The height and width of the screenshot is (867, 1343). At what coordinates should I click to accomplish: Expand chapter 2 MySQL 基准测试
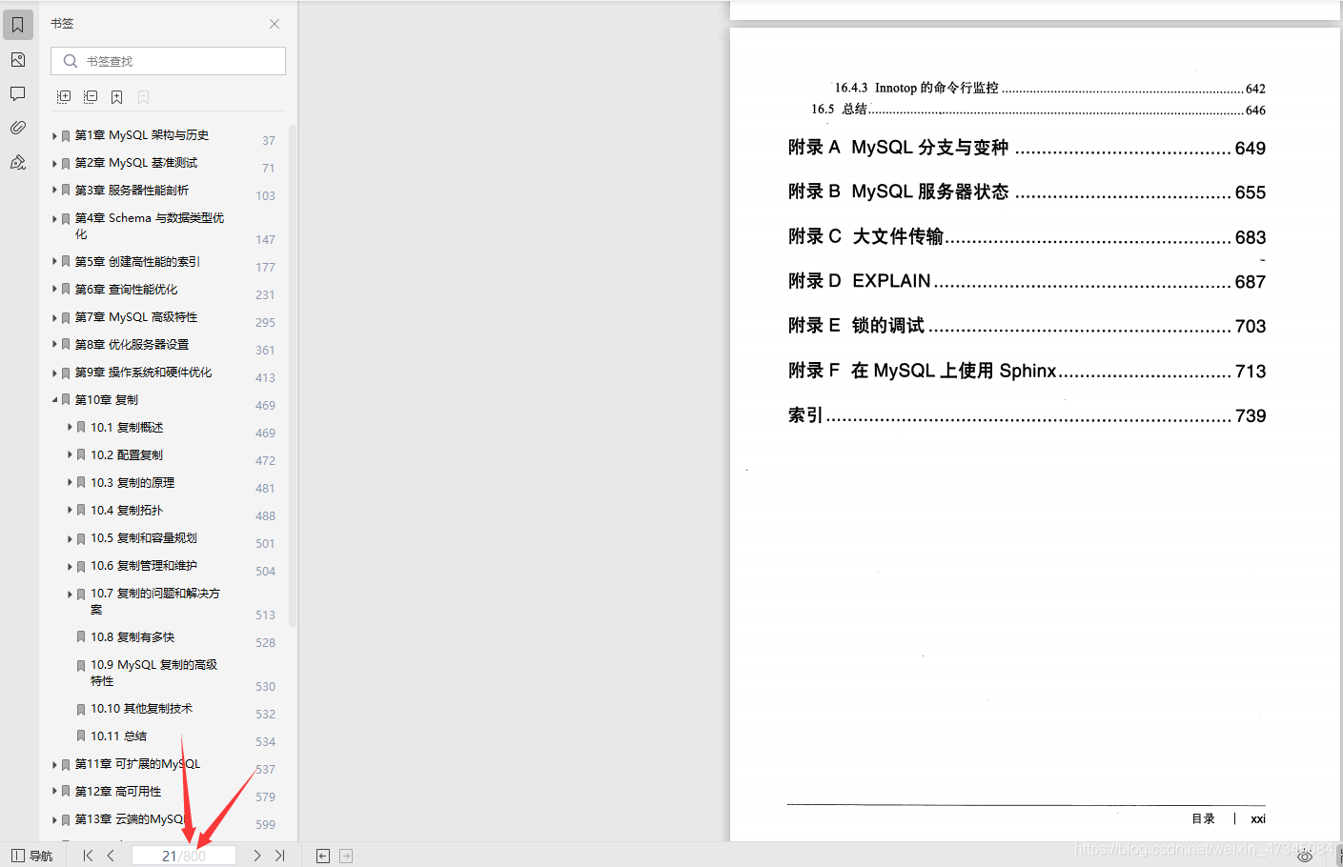[54, 164]
